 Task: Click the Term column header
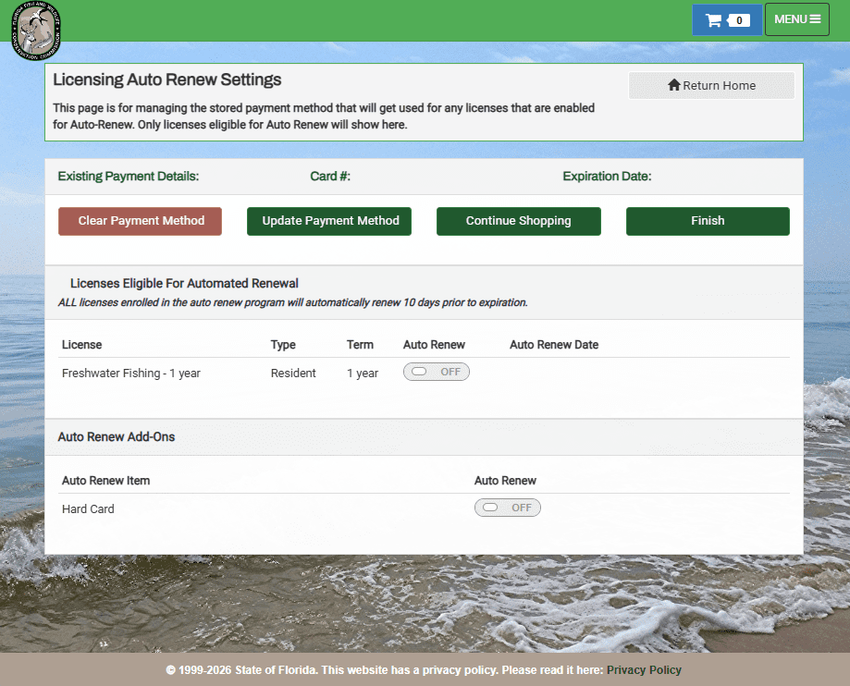tap(360, 345)
